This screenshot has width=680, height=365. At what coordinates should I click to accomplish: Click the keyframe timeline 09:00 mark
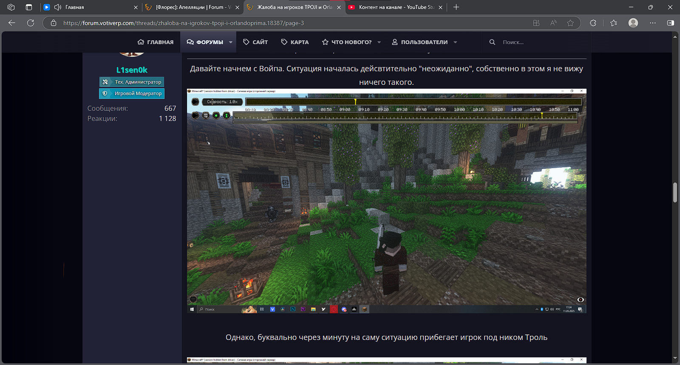point(345,109)
